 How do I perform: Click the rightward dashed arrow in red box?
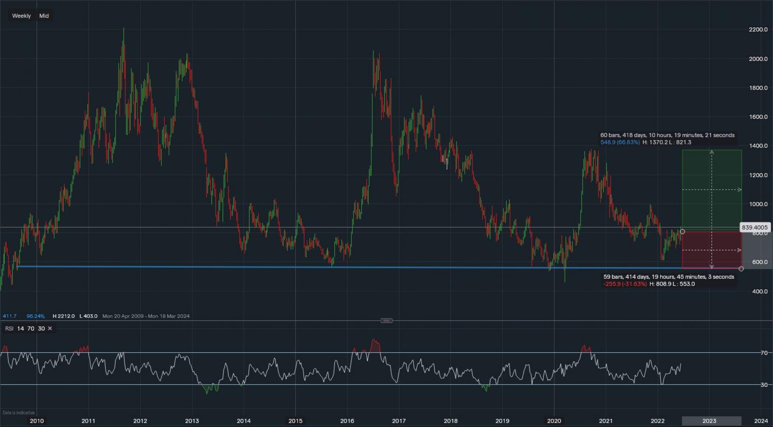click(x=739, y=250)
